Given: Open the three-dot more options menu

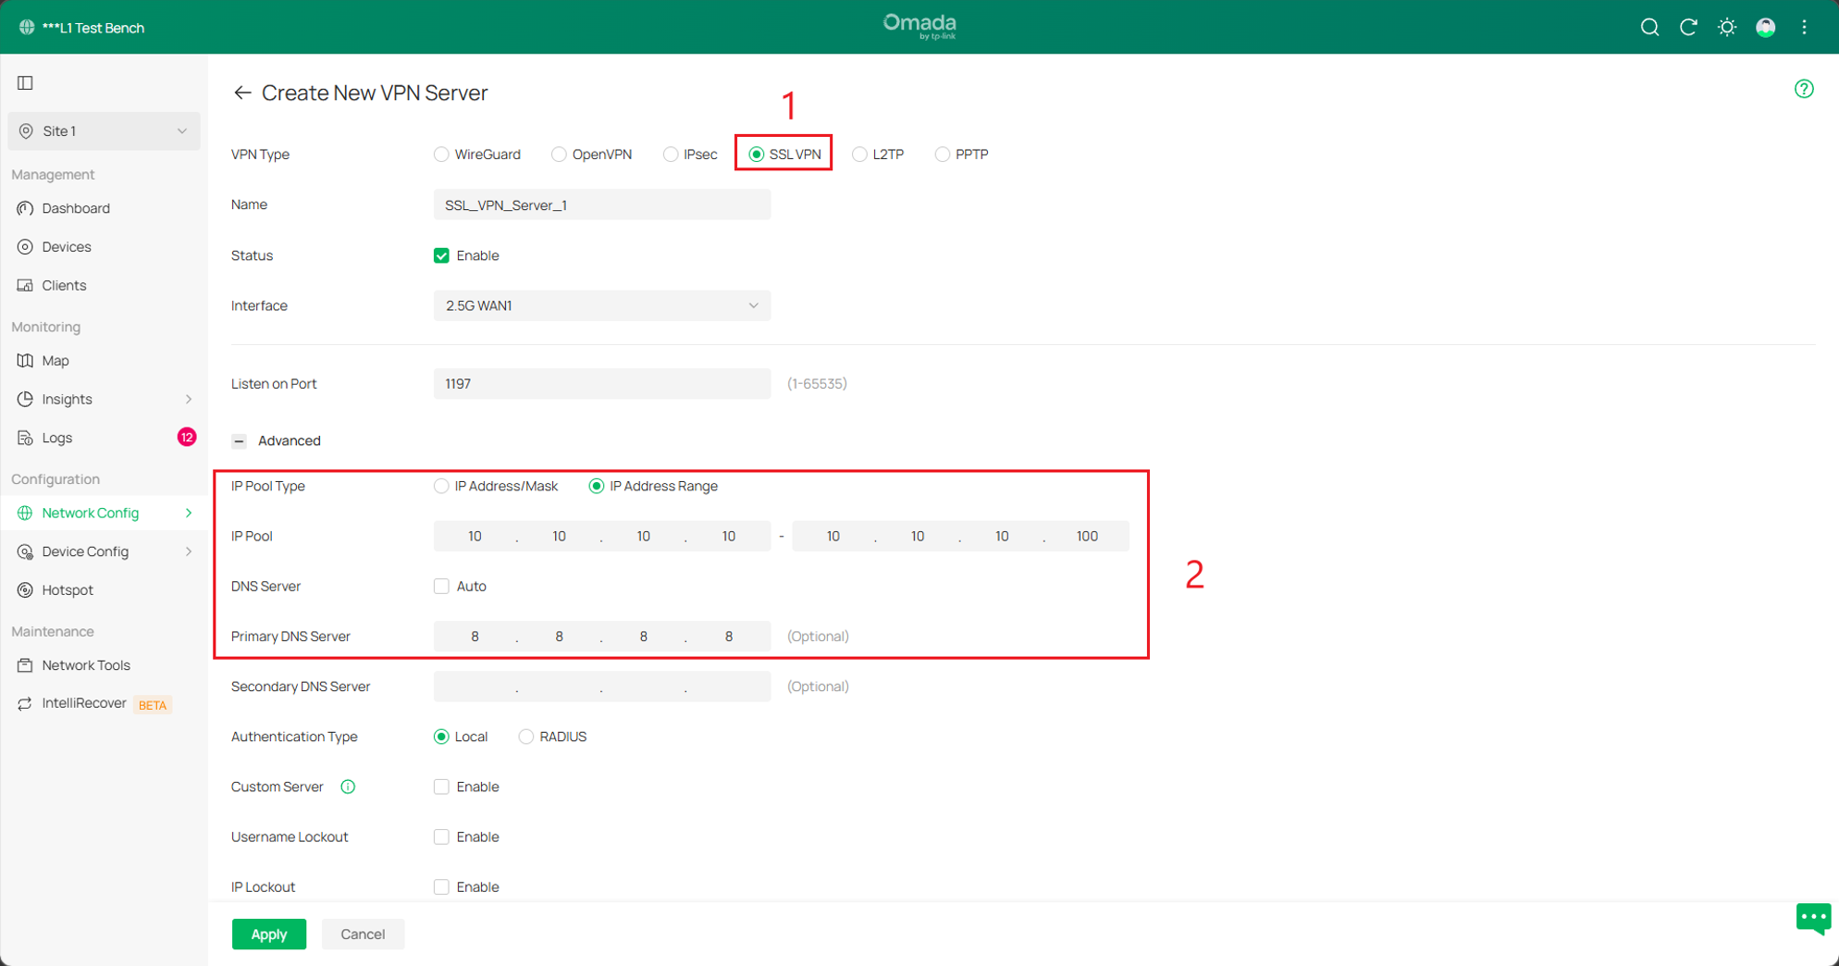Looking at the screenshot, I should 1805,27.
